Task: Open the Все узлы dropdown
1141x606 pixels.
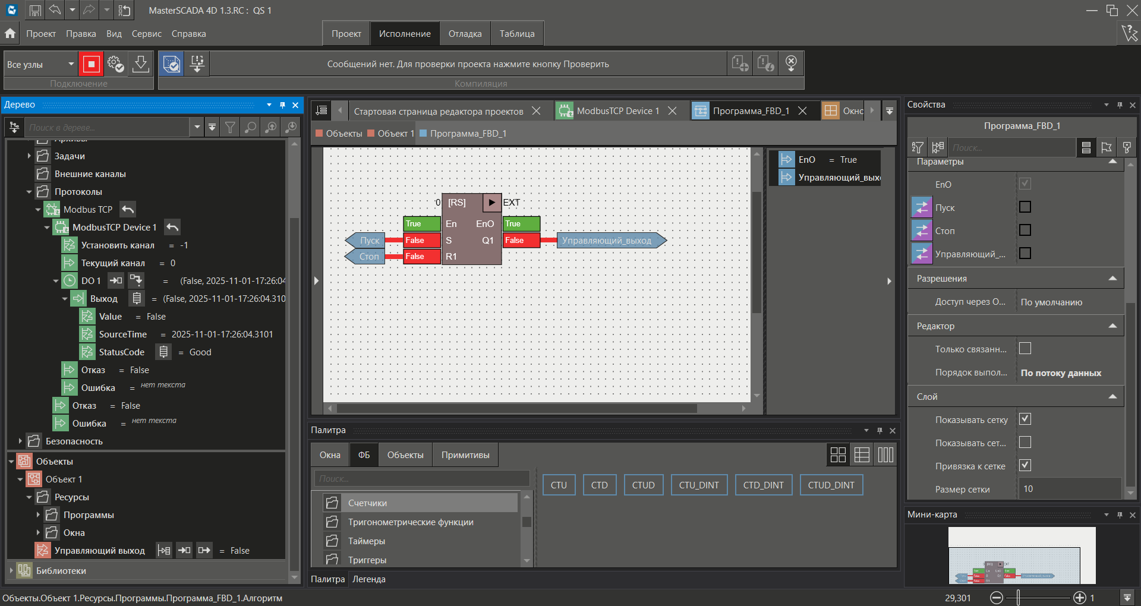Action: coord(71,64)
